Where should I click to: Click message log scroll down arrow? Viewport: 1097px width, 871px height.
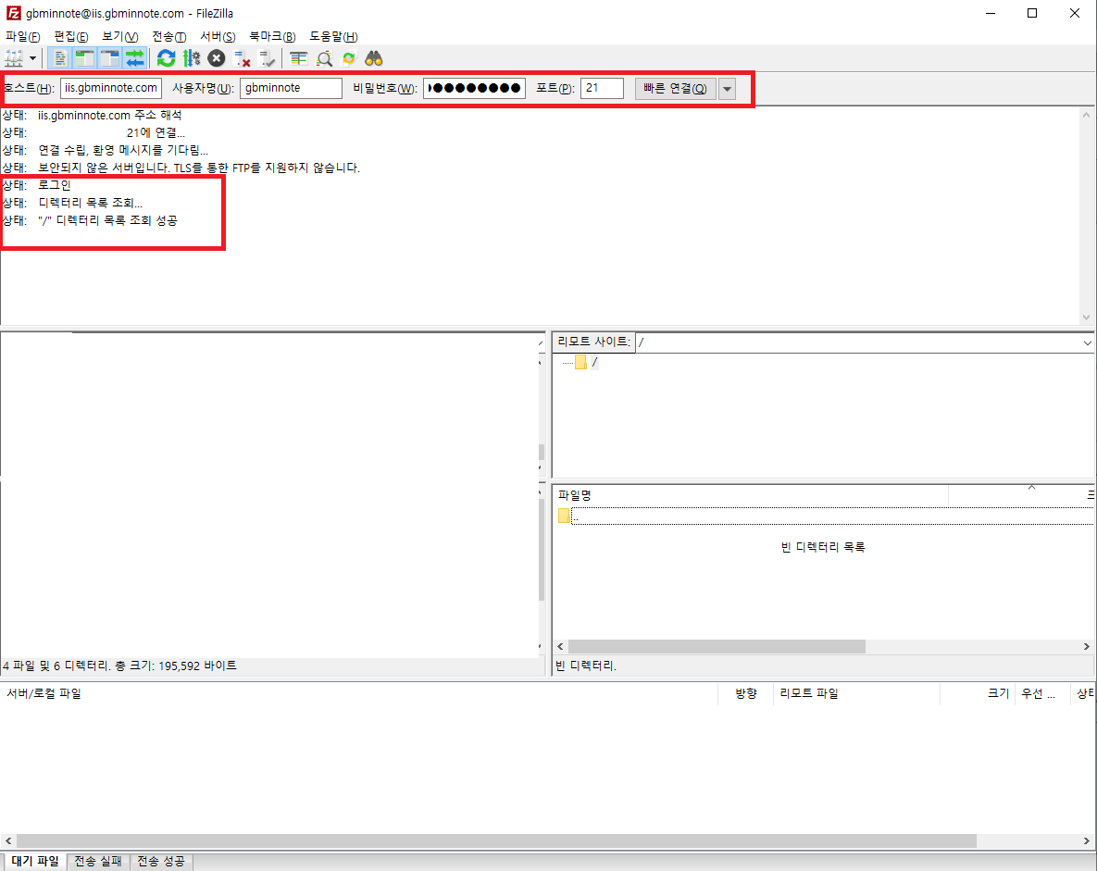point(1087,317)
